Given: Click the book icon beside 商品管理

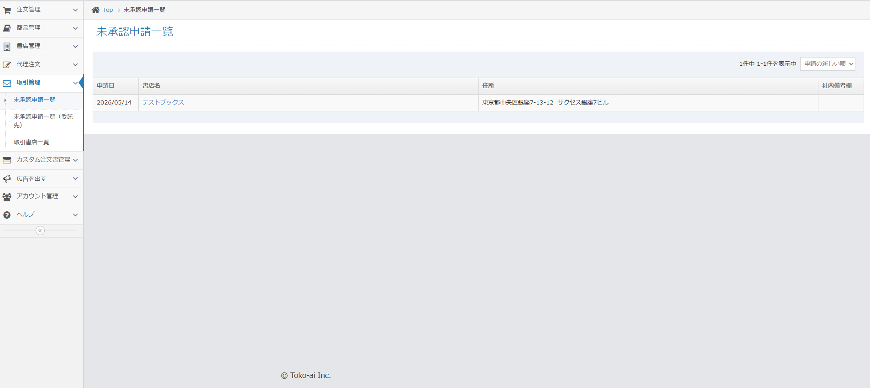Looking at the screenshot, I should click(x=7, y=28).
